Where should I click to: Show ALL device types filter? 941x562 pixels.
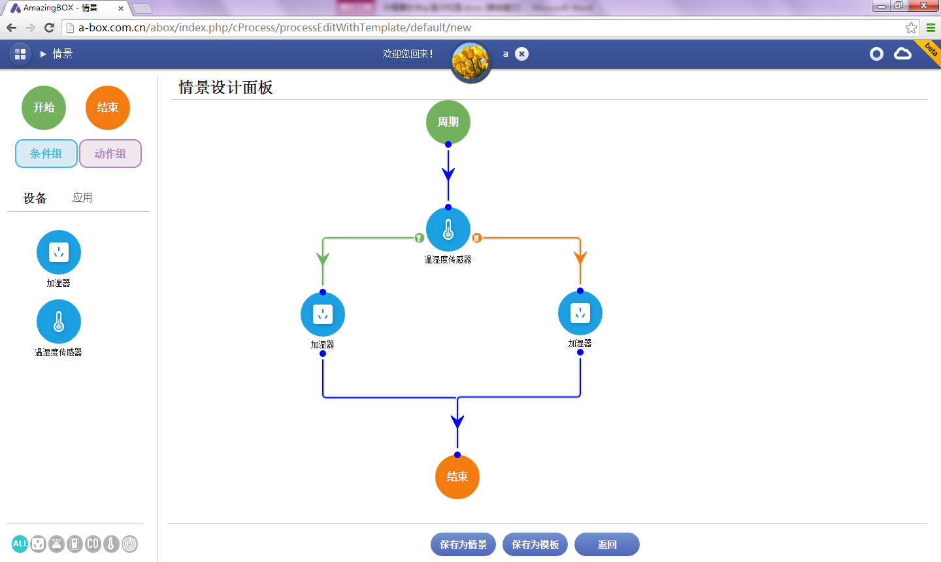[20, 544]
